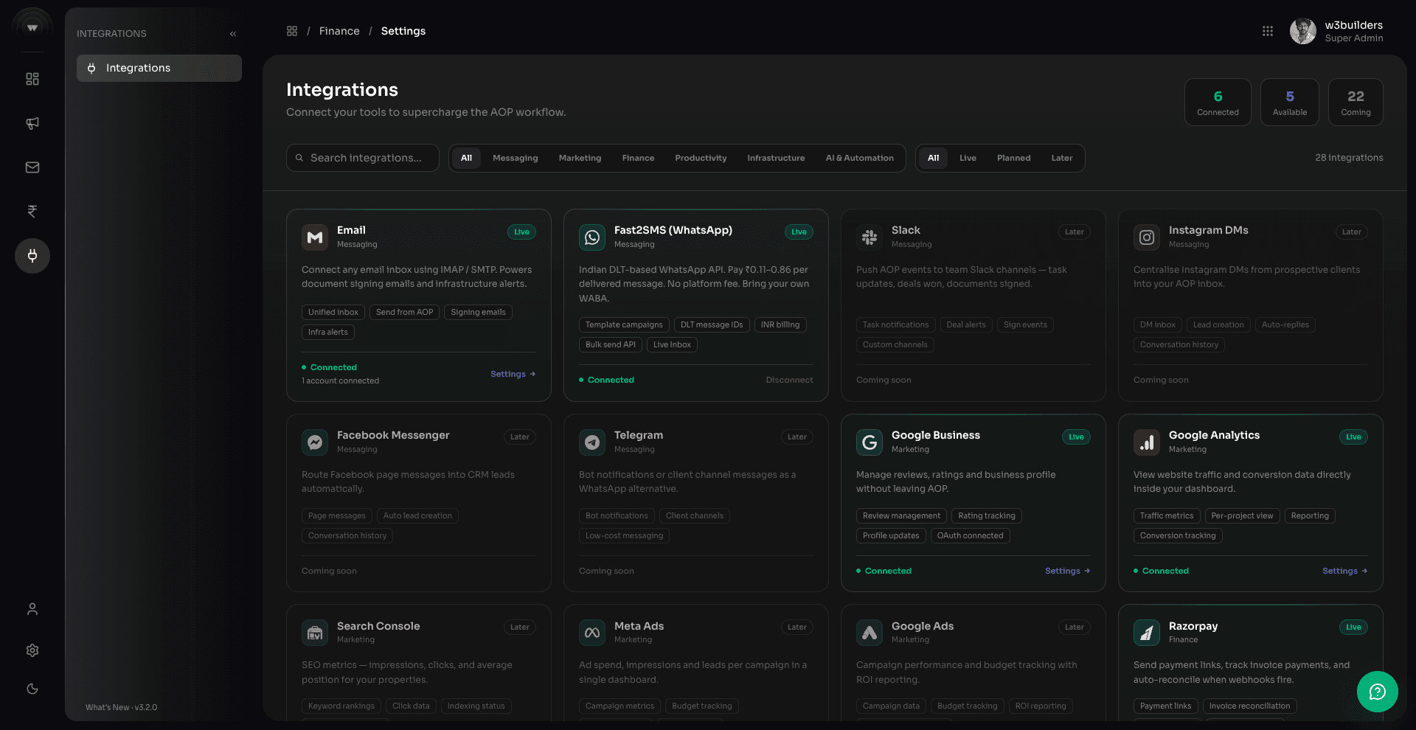Screen dimensions: 1416x730
Task: Show only Planned integrations
Action: pyautogui.click(x=1013, y=158)
